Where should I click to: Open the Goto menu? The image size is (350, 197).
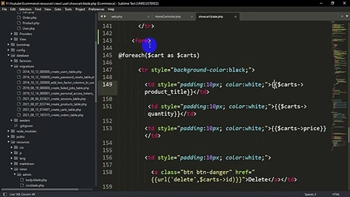tap(58, 9)
